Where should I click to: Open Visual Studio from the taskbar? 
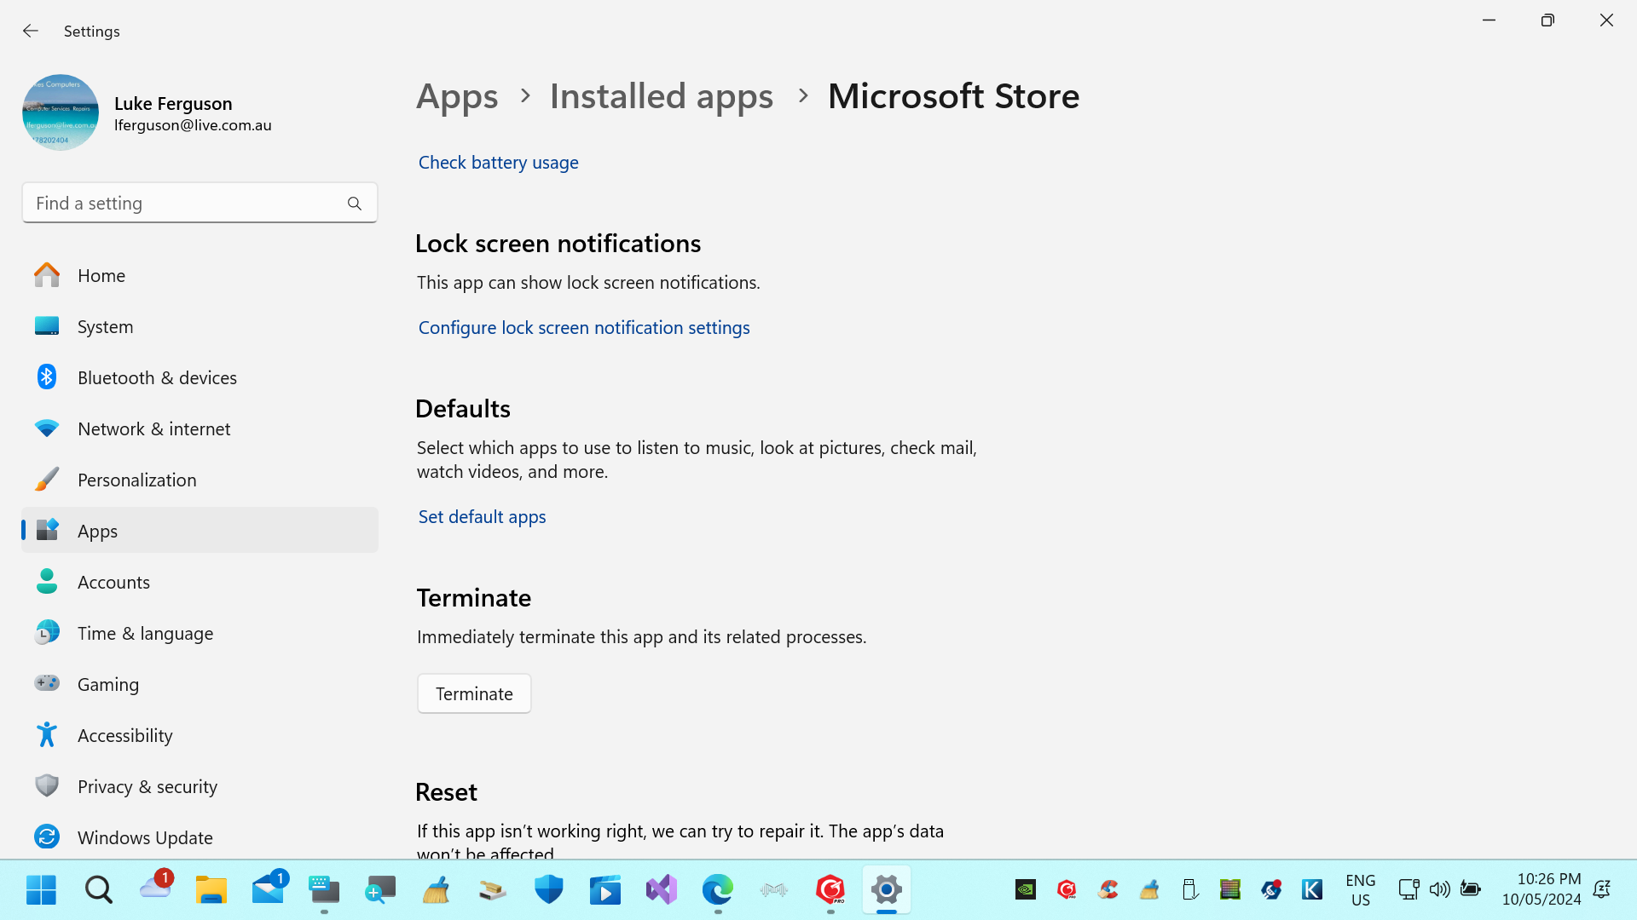[x=662, y=890]
